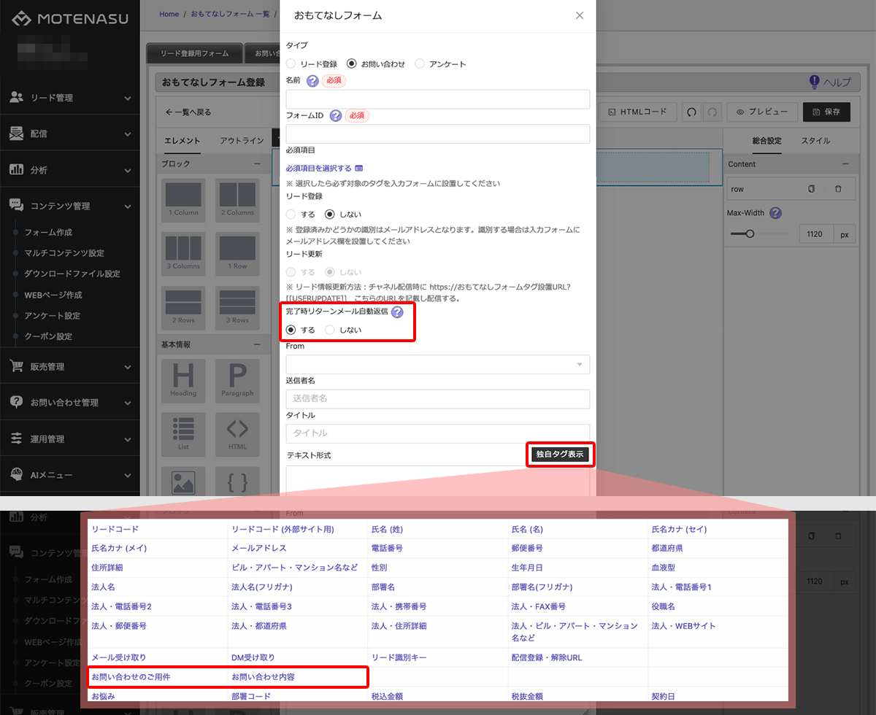Click help icon beside 完了時リターンメール自動返信
876x715 pixels.
click(397, 312)
